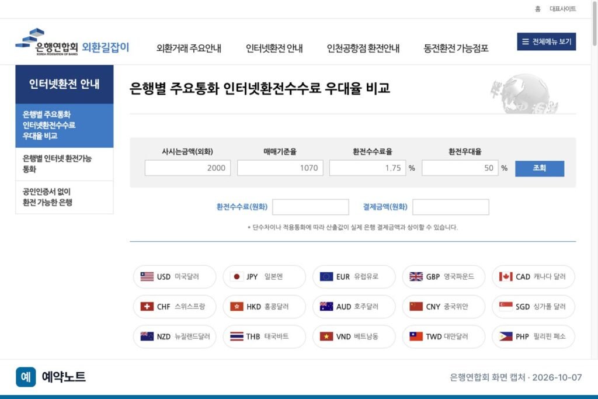Select JPY 일본엔 currency
The height and width of the screenshot is (399, 598).
pos(265,276)
